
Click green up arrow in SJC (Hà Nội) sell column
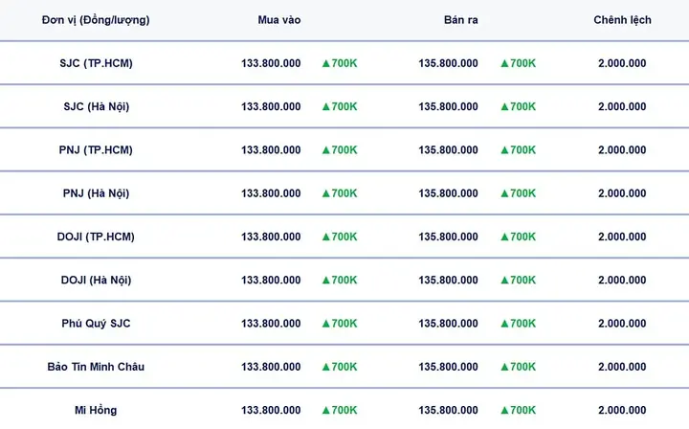pos(504,107)
